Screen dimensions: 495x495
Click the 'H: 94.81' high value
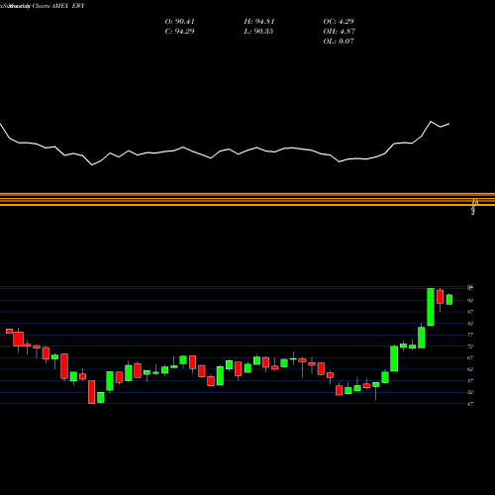[x=259, y=22]
